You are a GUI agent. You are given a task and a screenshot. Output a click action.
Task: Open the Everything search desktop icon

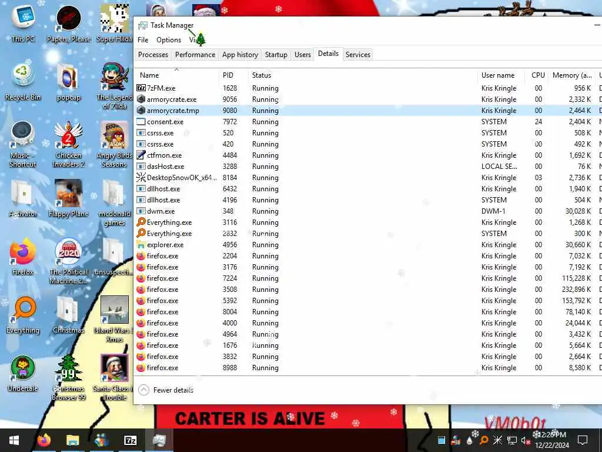[23, 314]
